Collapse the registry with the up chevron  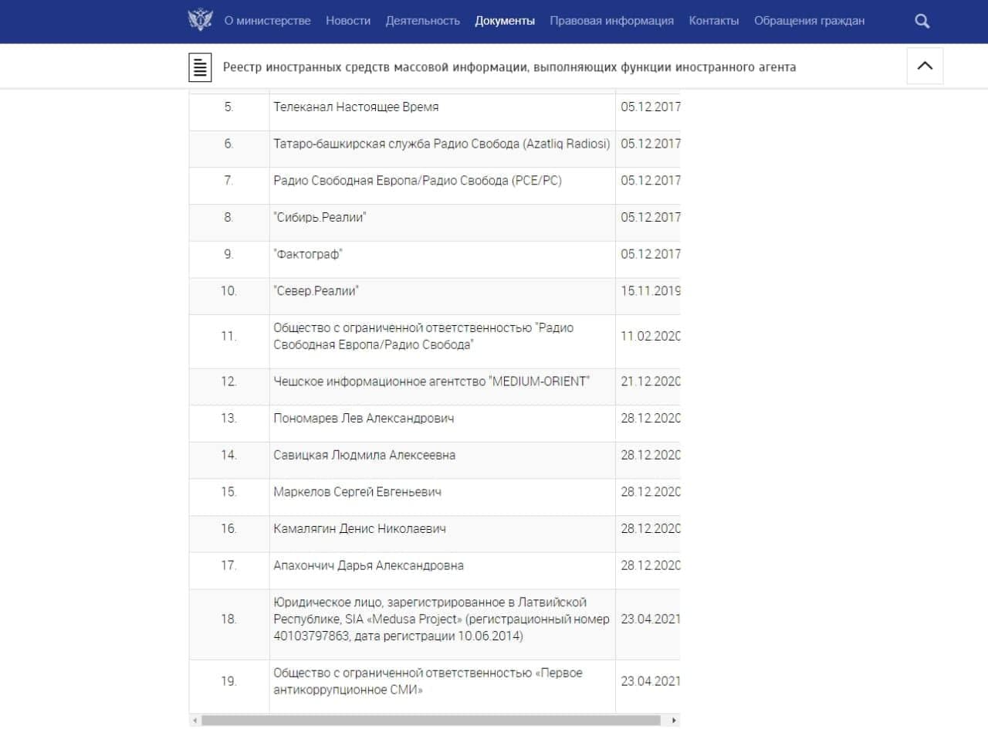click(924, 66)
